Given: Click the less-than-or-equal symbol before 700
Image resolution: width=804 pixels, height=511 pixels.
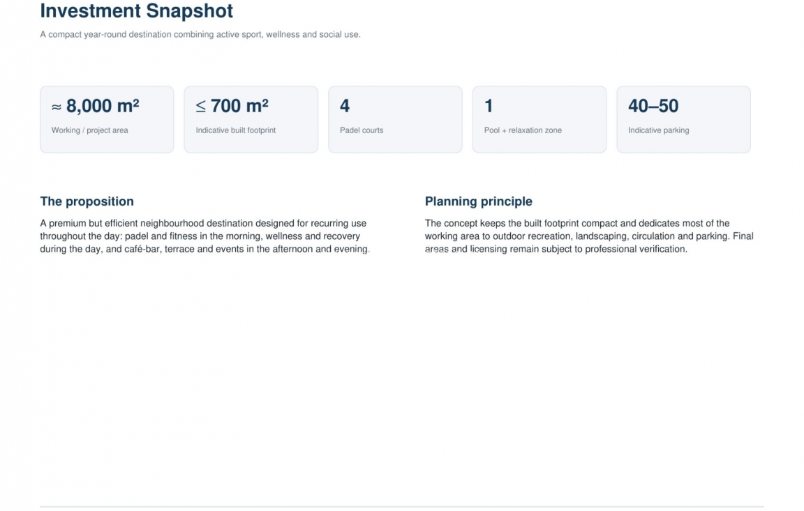Looking at the screenshot, I should point(200,107).
